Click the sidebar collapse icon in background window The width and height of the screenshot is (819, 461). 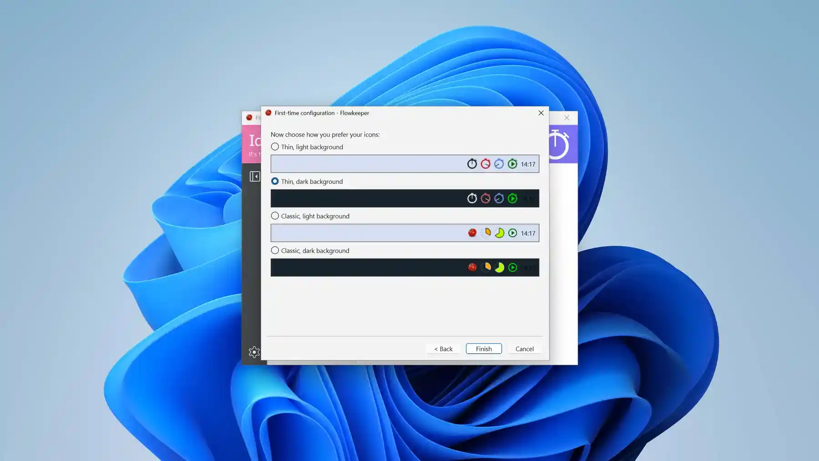pyautogui.click(x=255, y=176)
